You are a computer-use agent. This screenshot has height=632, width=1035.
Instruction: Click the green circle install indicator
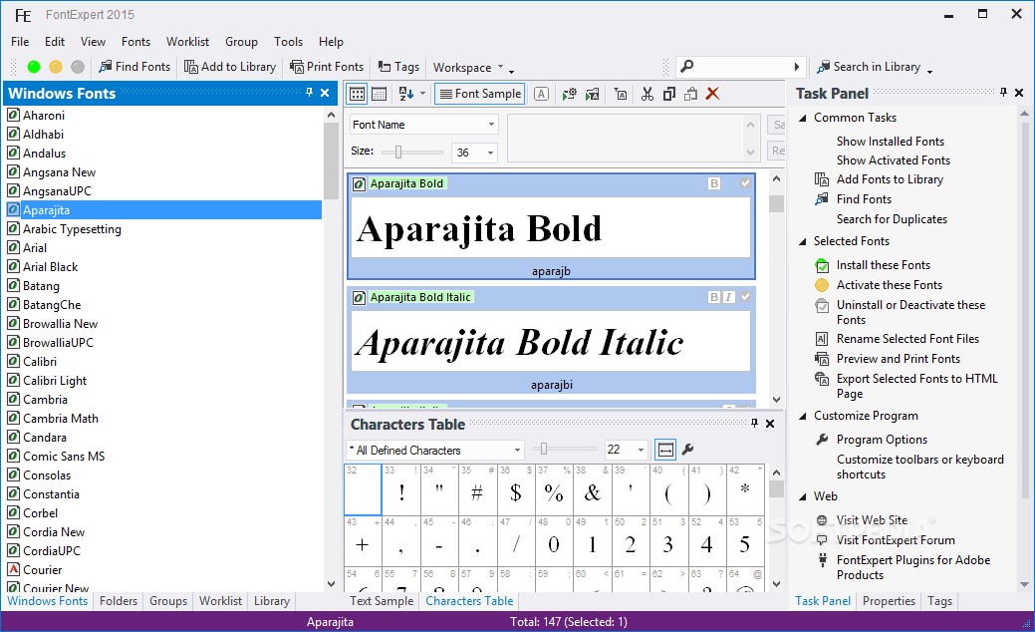tap(34, 67)
